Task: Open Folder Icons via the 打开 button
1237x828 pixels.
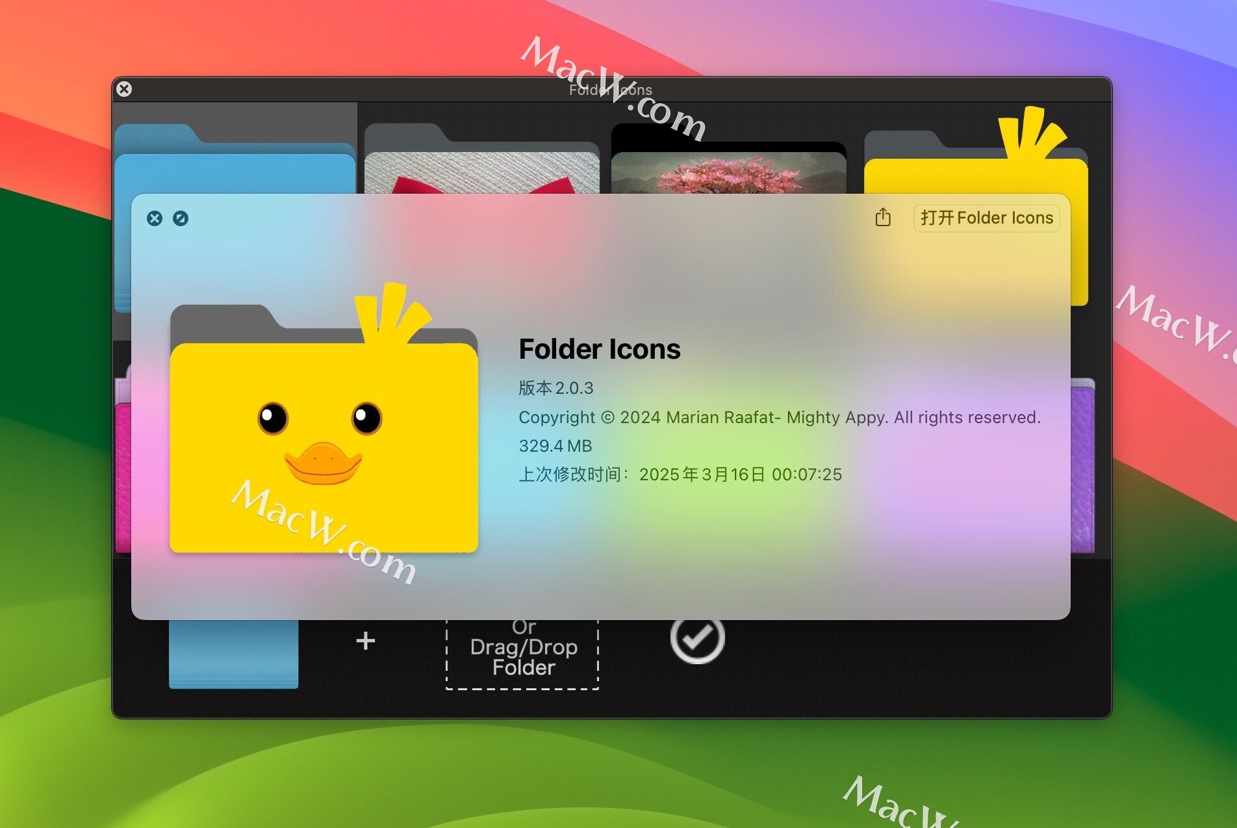Action: click(x=986, y=218)
